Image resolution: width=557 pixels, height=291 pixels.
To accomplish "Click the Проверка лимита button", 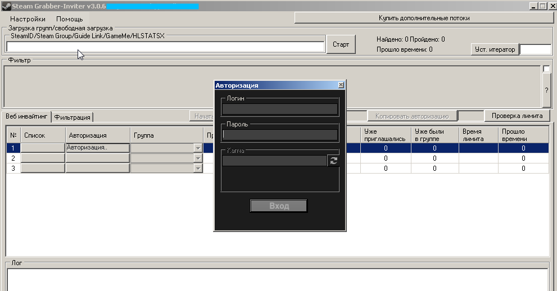I will (x=517, y=116).
